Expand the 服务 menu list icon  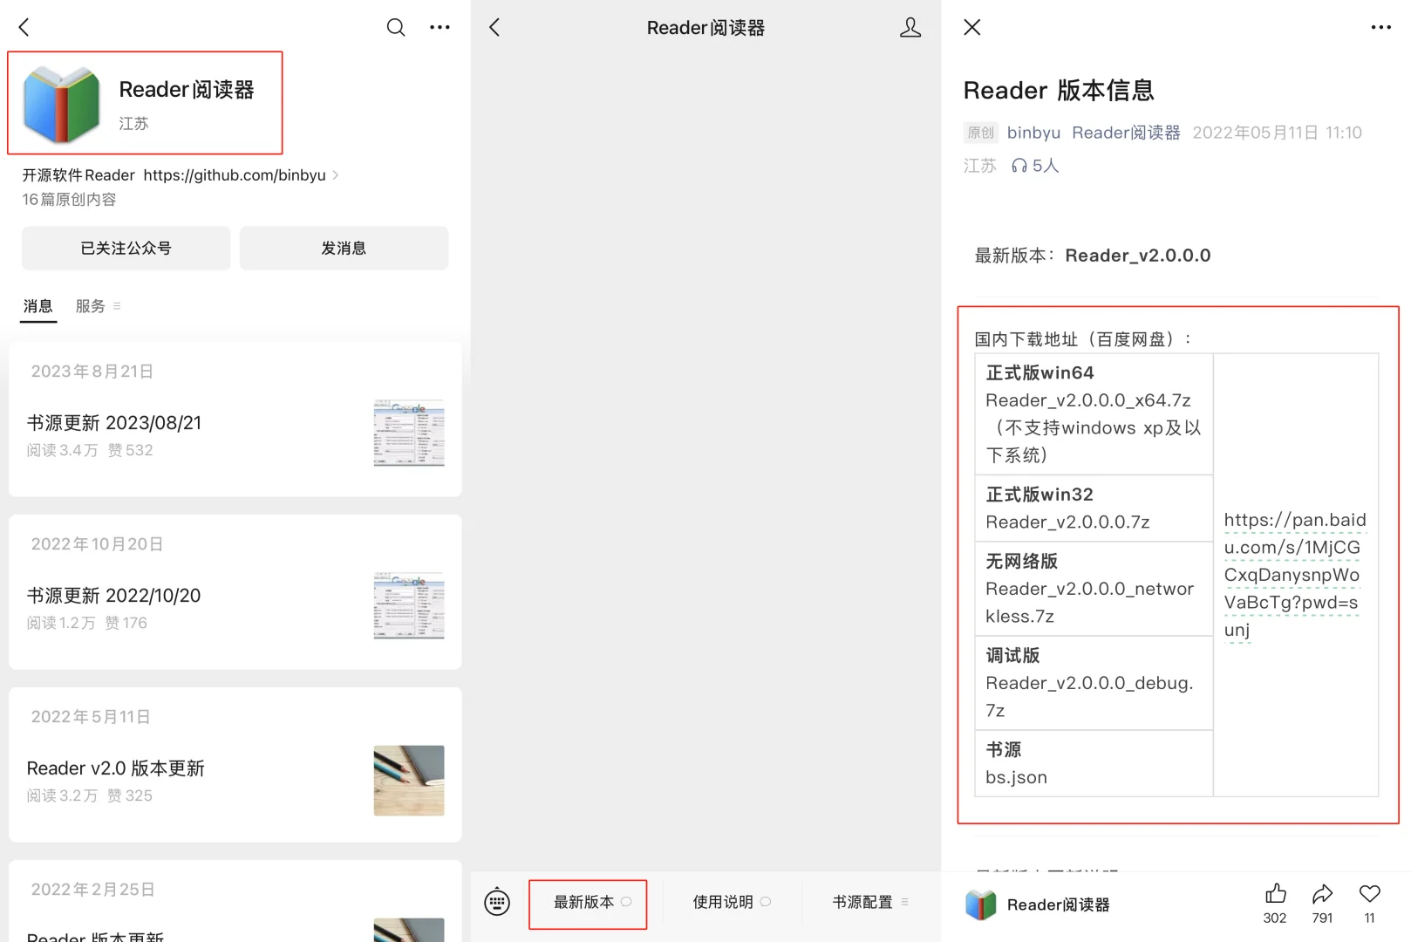point(117,306)
